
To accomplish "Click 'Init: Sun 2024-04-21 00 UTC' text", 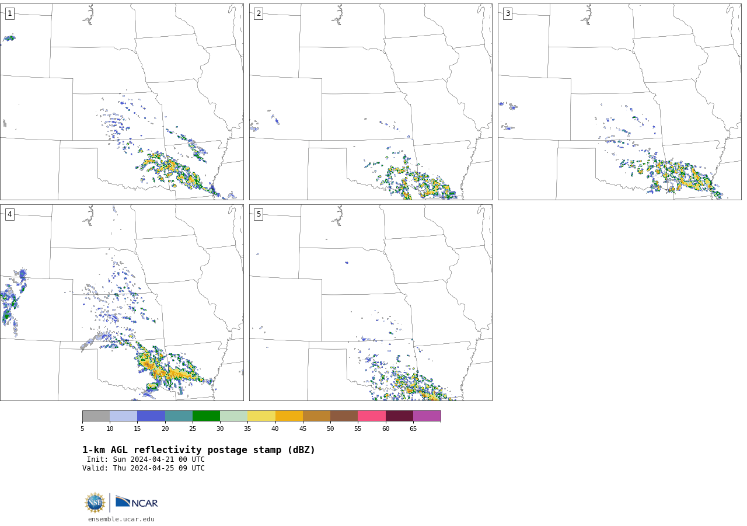I will click(146, 459).
